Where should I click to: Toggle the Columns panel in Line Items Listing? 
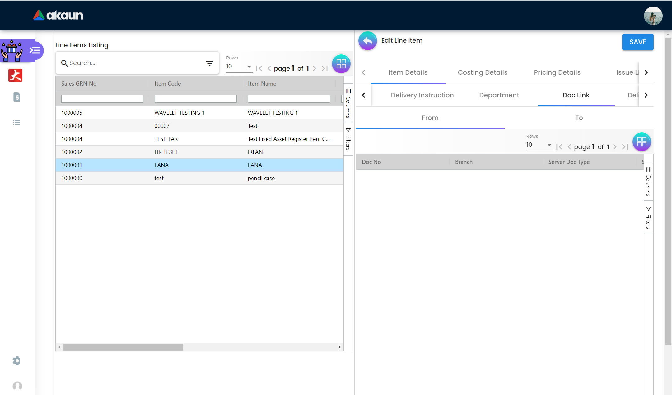coord(348,104)
